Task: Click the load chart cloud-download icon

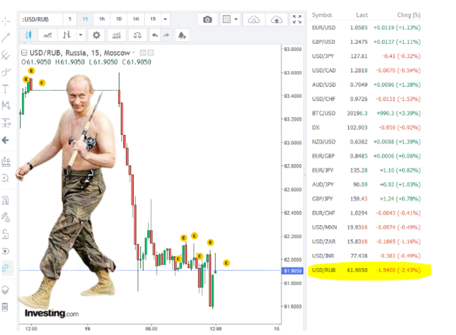Action: [x=254, y=20]
